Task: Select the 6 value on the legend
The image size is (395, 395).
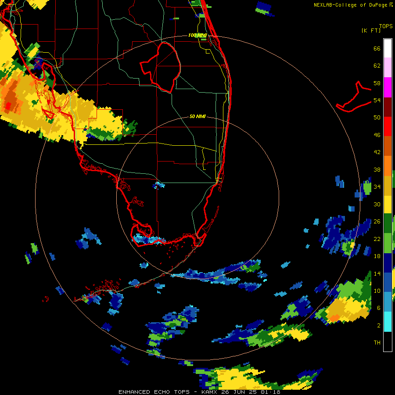Action: (378, 308)
